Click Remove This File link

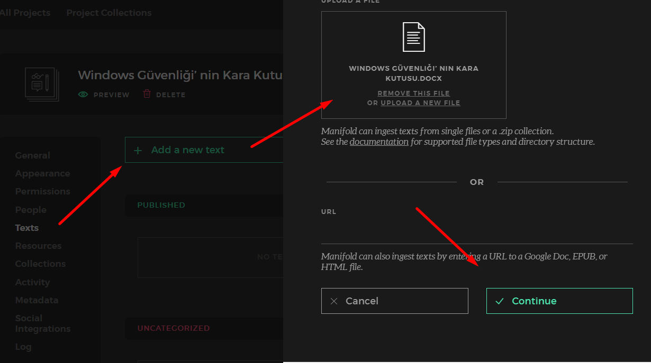413,93
